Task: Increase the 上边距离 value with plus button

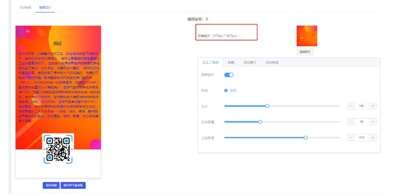Action: coord(373,138)
